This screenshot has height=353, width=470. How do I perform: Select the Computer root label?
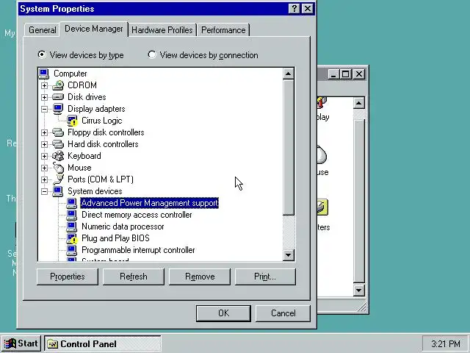pyautogui.click(x=70, y=74)
